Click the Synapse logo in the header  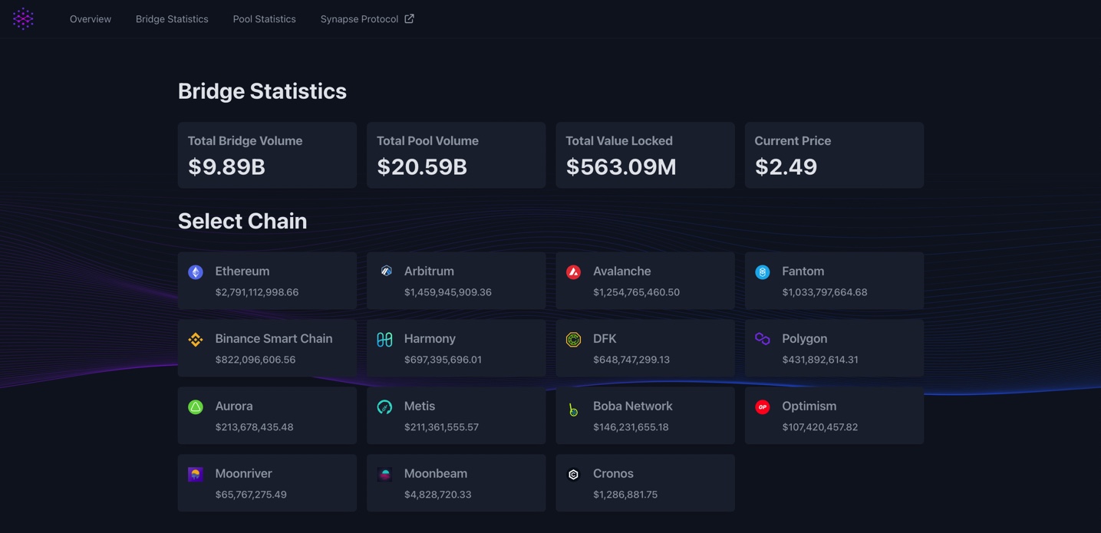23,18
